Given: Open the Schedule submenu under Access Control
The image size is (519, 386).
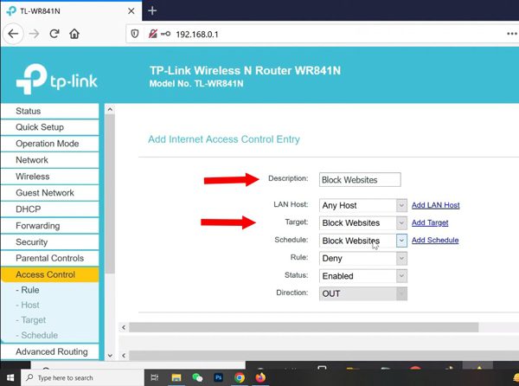Looking at the screenshot, I should (36, 335).
